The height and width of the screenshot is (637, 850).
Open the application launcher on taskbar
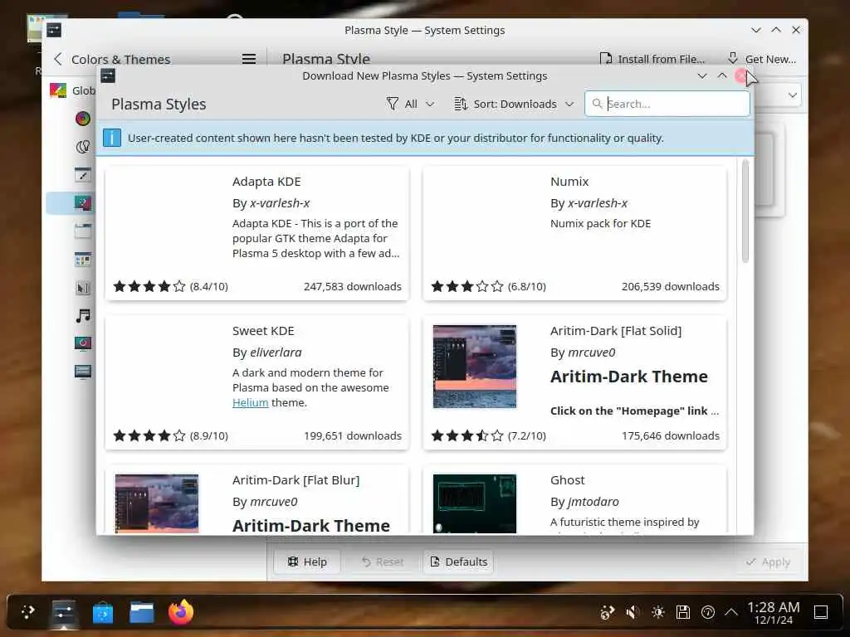tap(27, 612)
